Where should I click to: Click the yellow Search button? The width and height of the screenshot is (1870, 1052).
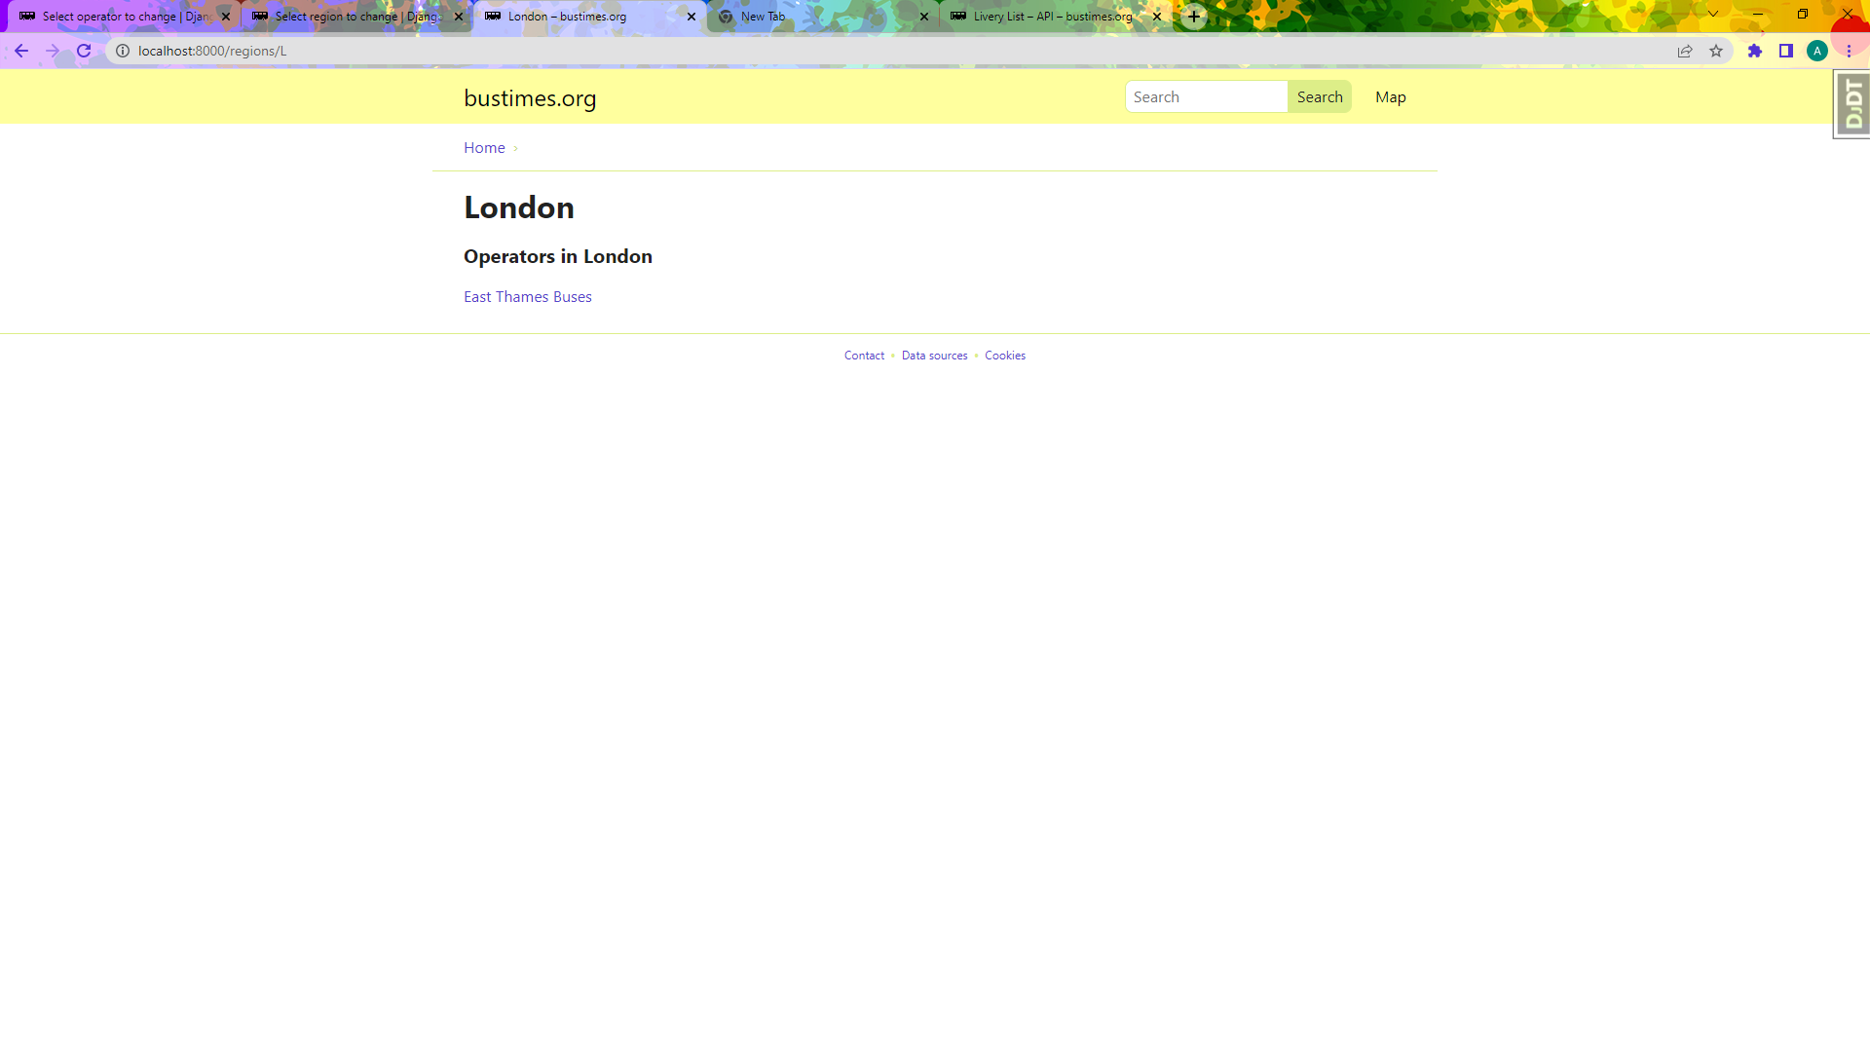pyautogui.click(x=1320, y=96)
